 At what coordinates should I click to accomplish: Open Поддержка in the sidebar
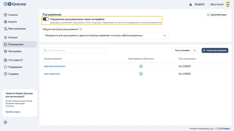(20, 67)
